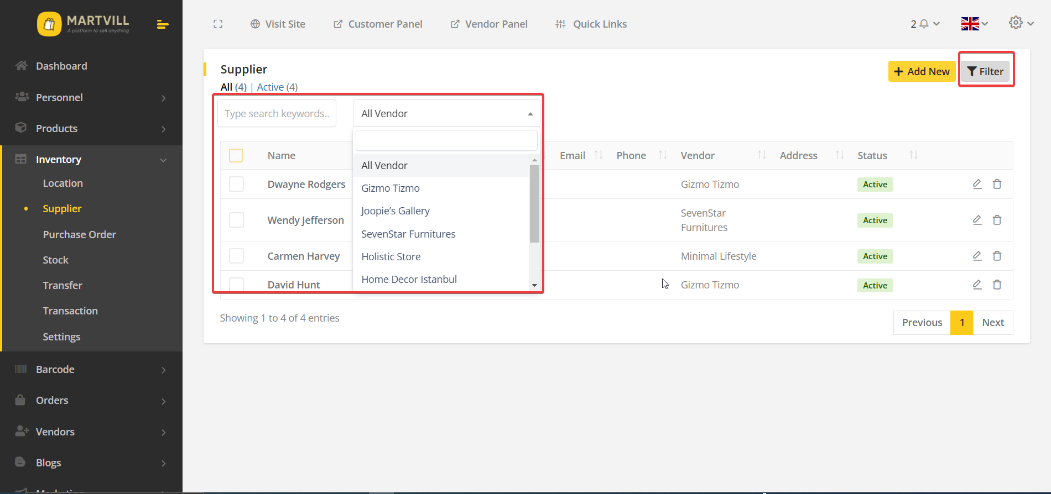Edit David Hunt supplier pencil icon
The image size is (1051, 494).
click(x=977, y=285)
